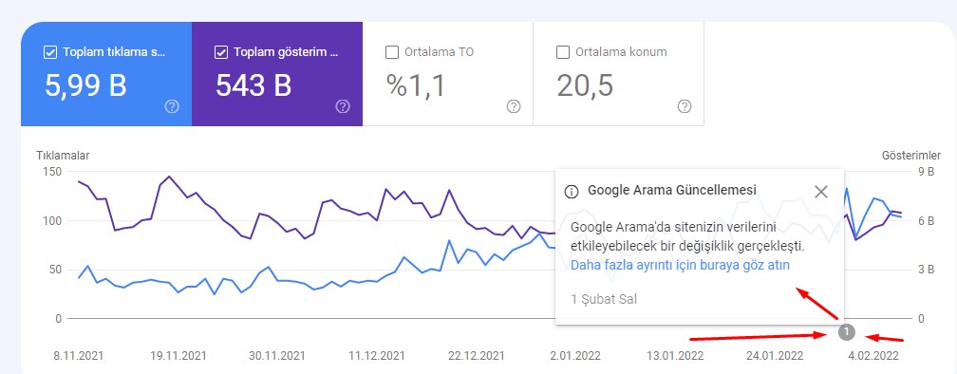Select the 5,99 B total clicks card

[106, 74]
